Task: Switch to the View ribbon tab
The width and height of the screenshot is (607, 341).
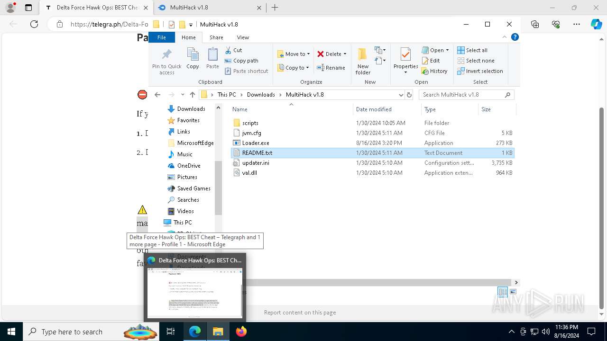Action: (243, 37)
